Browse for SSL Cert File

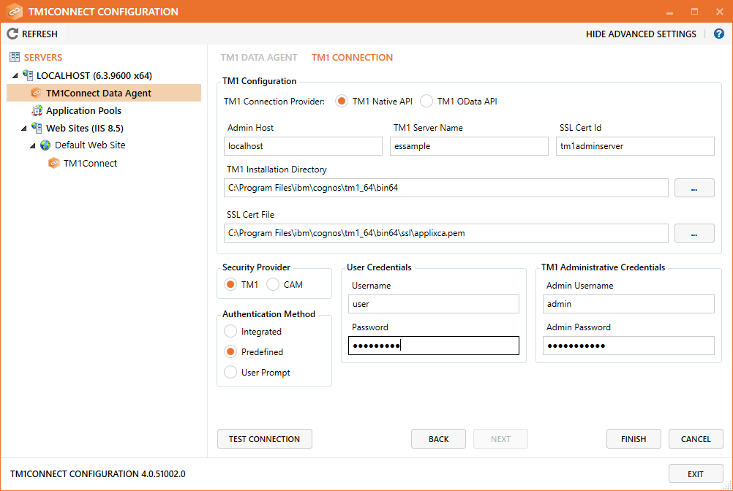[694, 233]
